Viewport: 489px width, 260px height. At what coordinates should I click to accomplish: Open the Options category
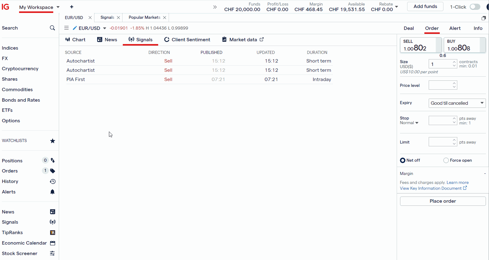[x=11, y=121]
